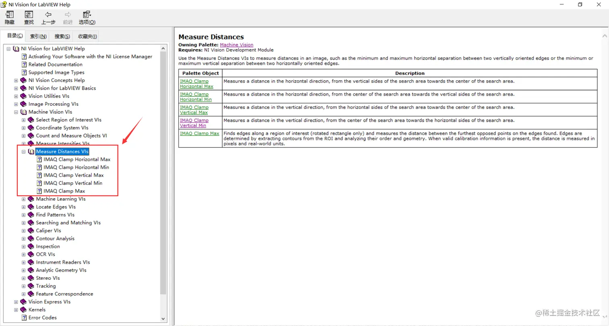Click the book icon beside Vision Express VIs
Screen dimensions: 609x326
point(24,302)
